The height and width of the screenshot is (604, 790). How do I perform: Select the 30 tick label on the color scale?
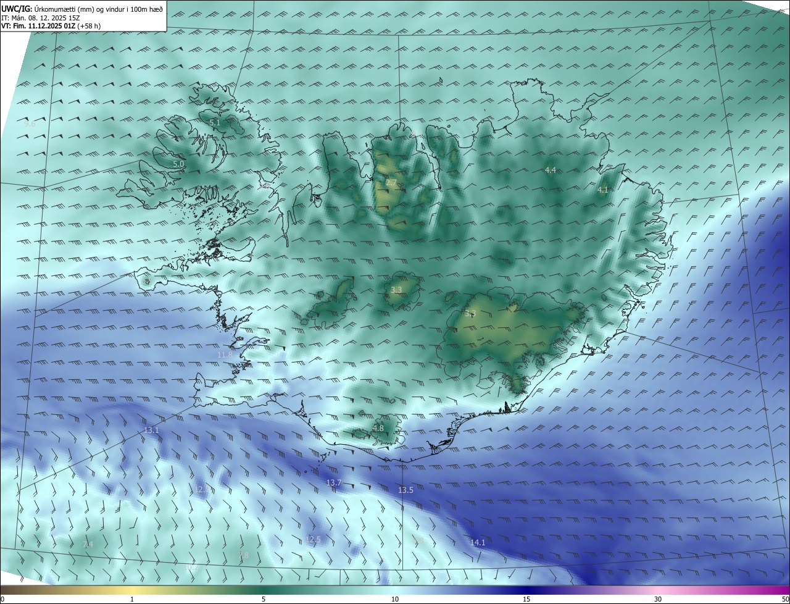pyautogui.click(x=658, y=599)
